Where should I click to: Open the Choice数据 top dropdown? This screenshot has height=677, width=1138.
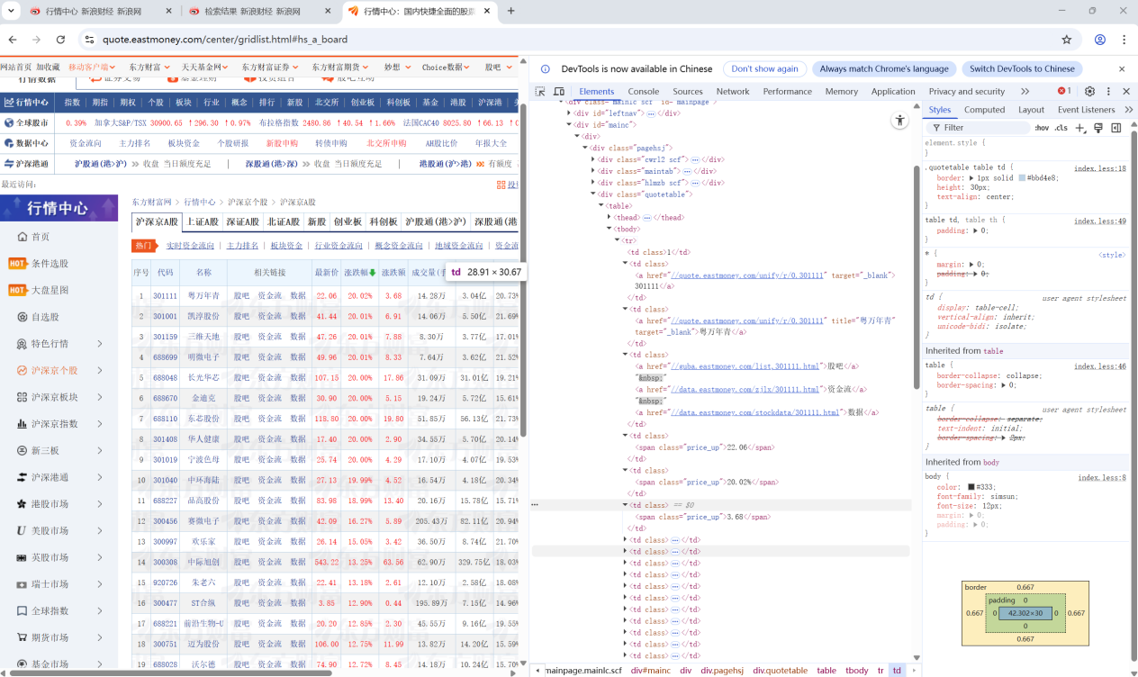pos(445,68)
